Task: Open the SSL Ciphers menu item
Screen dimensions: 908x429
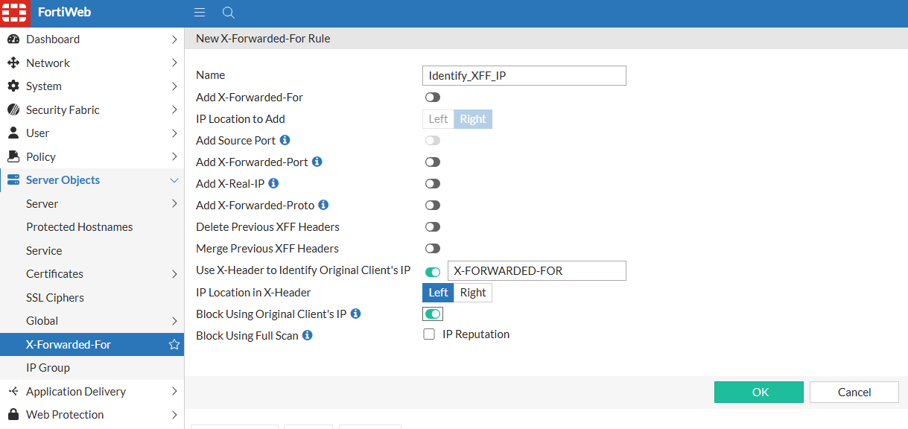Action: click(92, 297)
